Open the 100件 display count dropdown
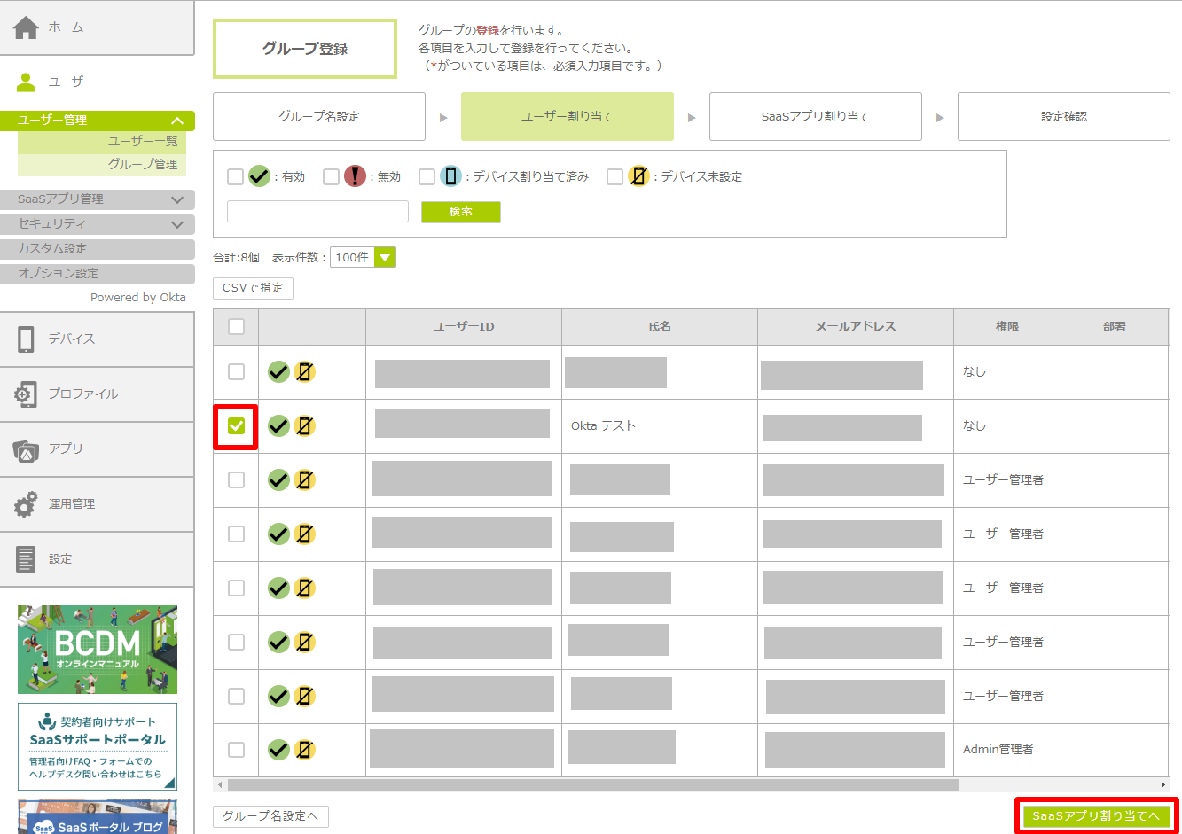This screenshot has height=834, width=1182. 363,258
